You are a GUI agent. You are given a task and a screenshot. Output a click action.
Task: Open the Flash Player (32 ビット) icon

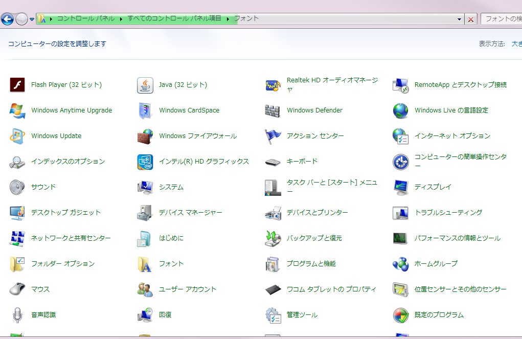coord(17,85)
